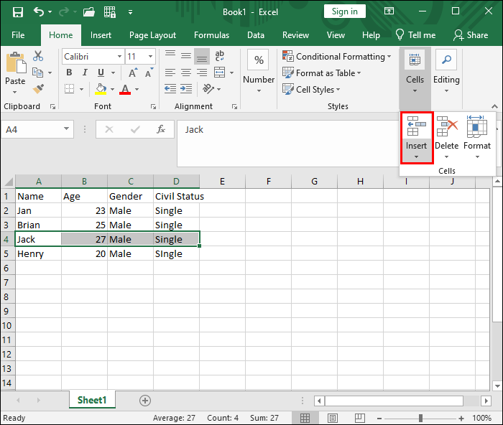Open the font size dropdown showing 11

pyautogui.click(x=150, y=57)
